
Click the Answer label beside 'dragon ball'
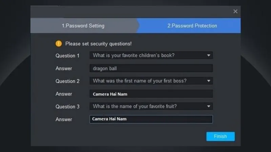pyautogui.click(x=64, y=69)
